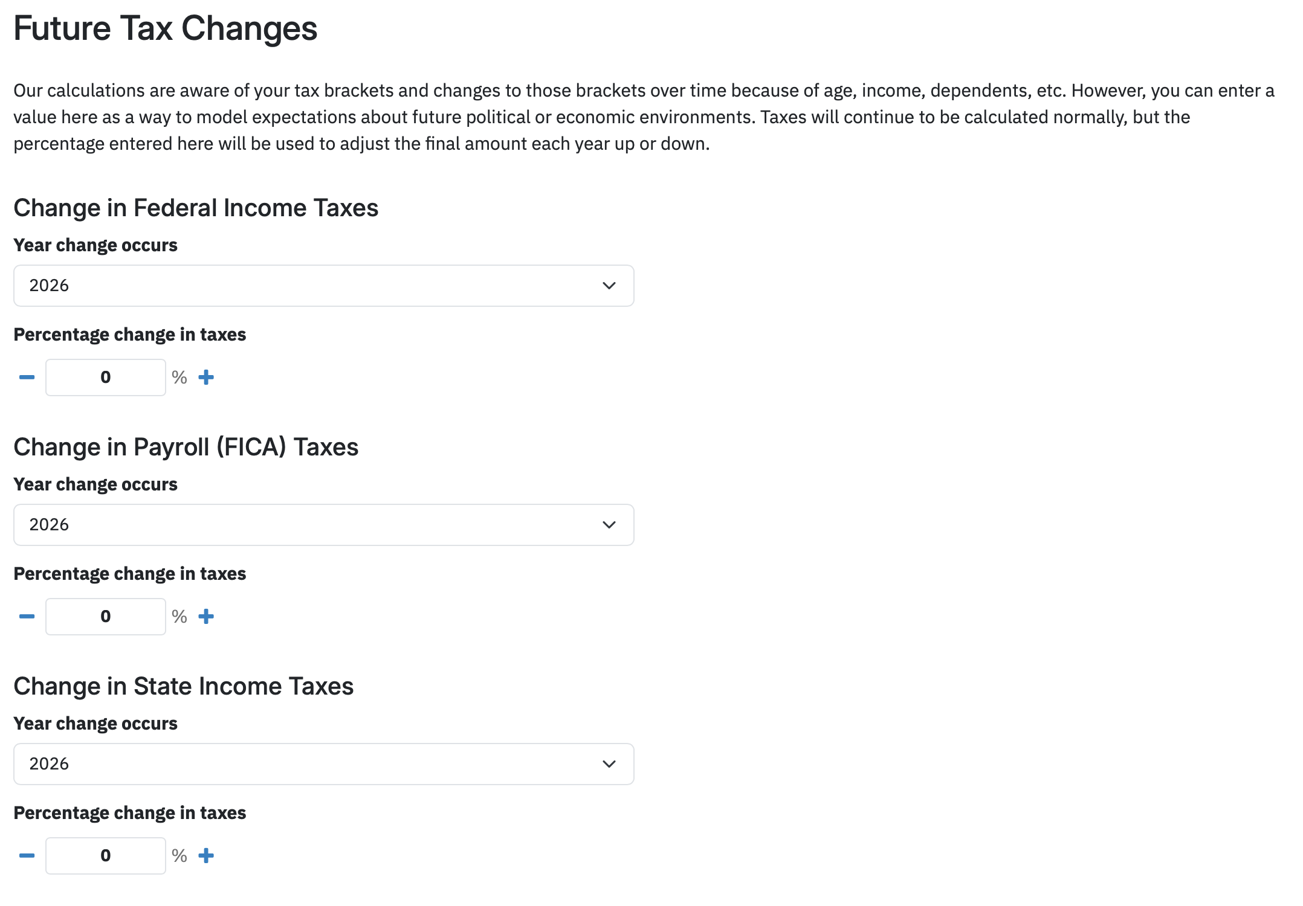Decrease State Income Taxes percentage with minus
Viewport: 1303px width, 906px height.
click(x=27, y=856)
